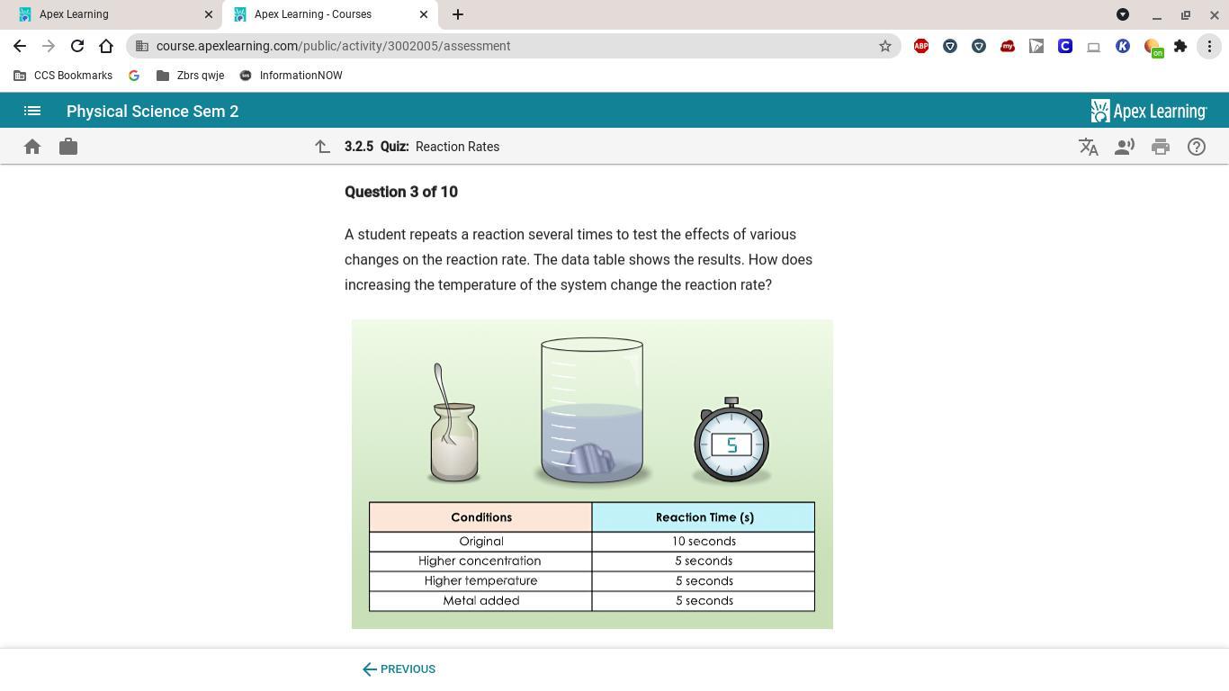Click the address bar URL
Viewport: 1229px width, 691px height.
333,46
